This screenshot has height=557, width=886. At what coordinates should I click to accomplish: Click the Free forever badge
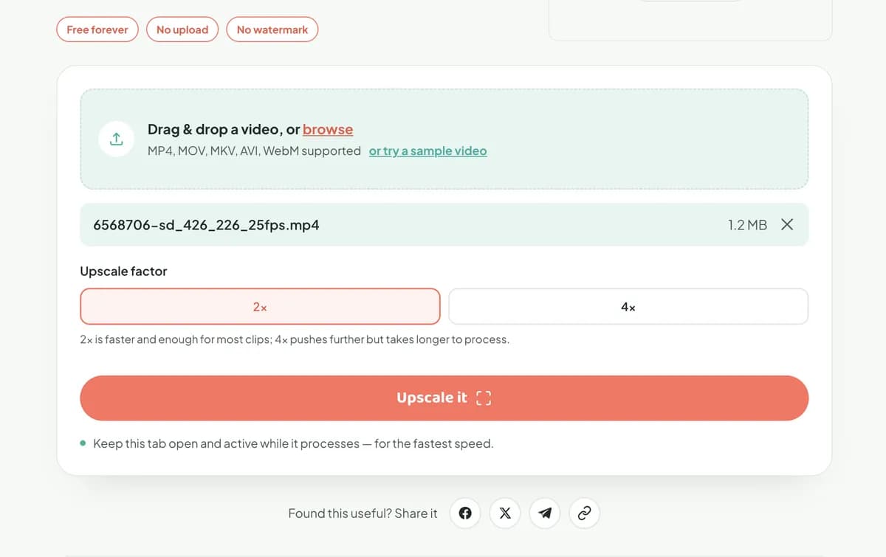[x=97, y=30]
